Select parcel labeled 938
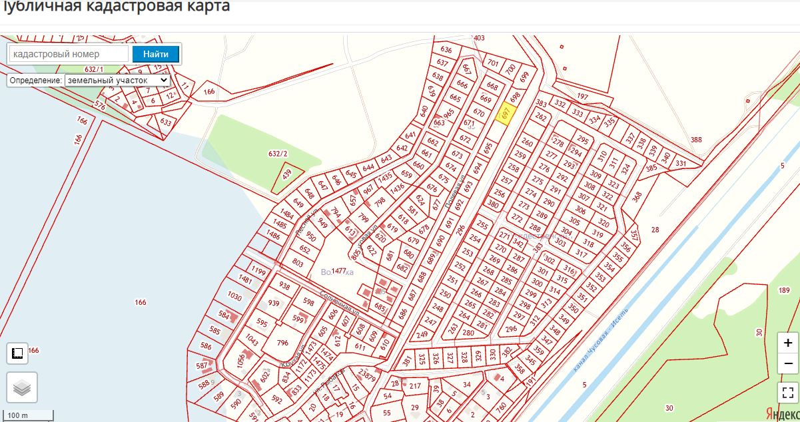800x422 pixels. [284, 286]
